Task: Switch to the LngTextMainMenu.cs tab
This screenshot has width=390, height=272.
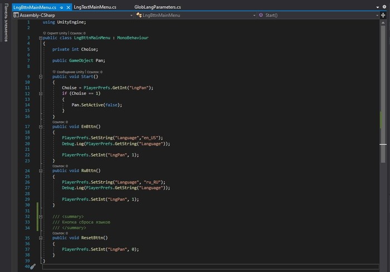Action: click(x=95, y=7)
